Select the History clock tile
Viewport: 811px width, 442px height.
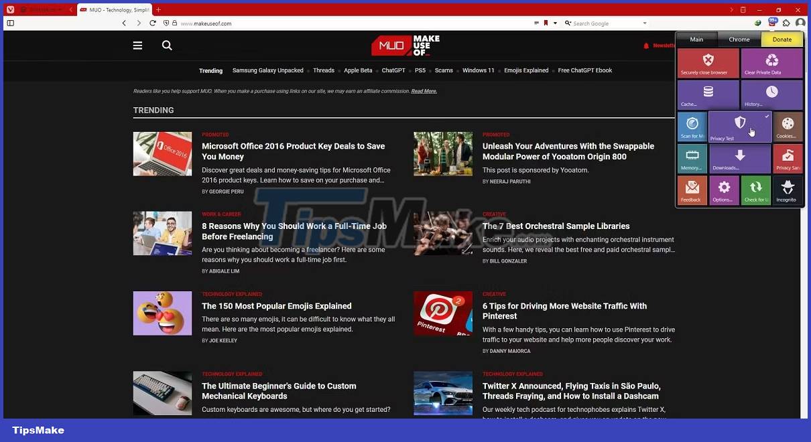point(771,94)
